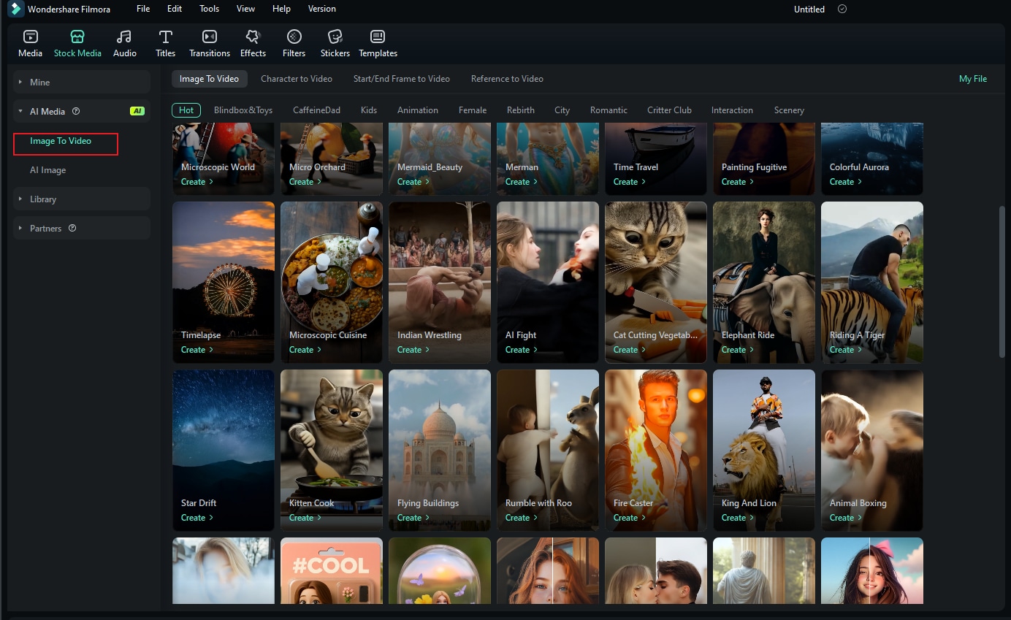This screenshot has height=620, width=1011.
Task: Open the Effects icon
Action: click(253, 37)
